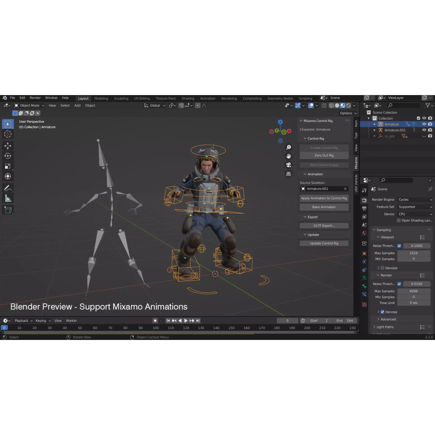The width and height of the screenshot is (435, 435).
Task: Enable viewport Denoise checkbox
Action: (382, 268)
